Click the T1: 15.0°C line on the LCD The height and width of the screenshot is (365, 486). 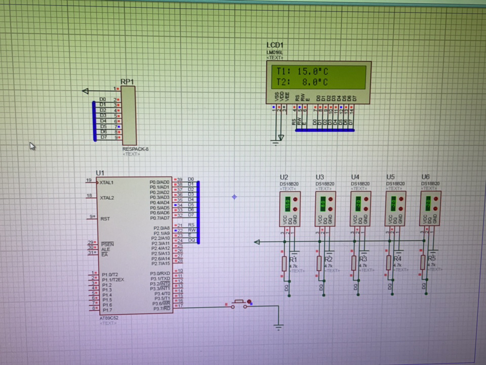302,71
